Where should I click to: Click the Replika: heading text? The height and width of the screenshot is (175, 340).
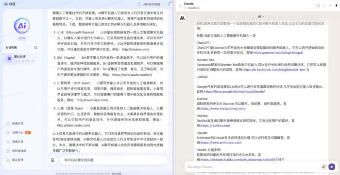coord(202,116)
